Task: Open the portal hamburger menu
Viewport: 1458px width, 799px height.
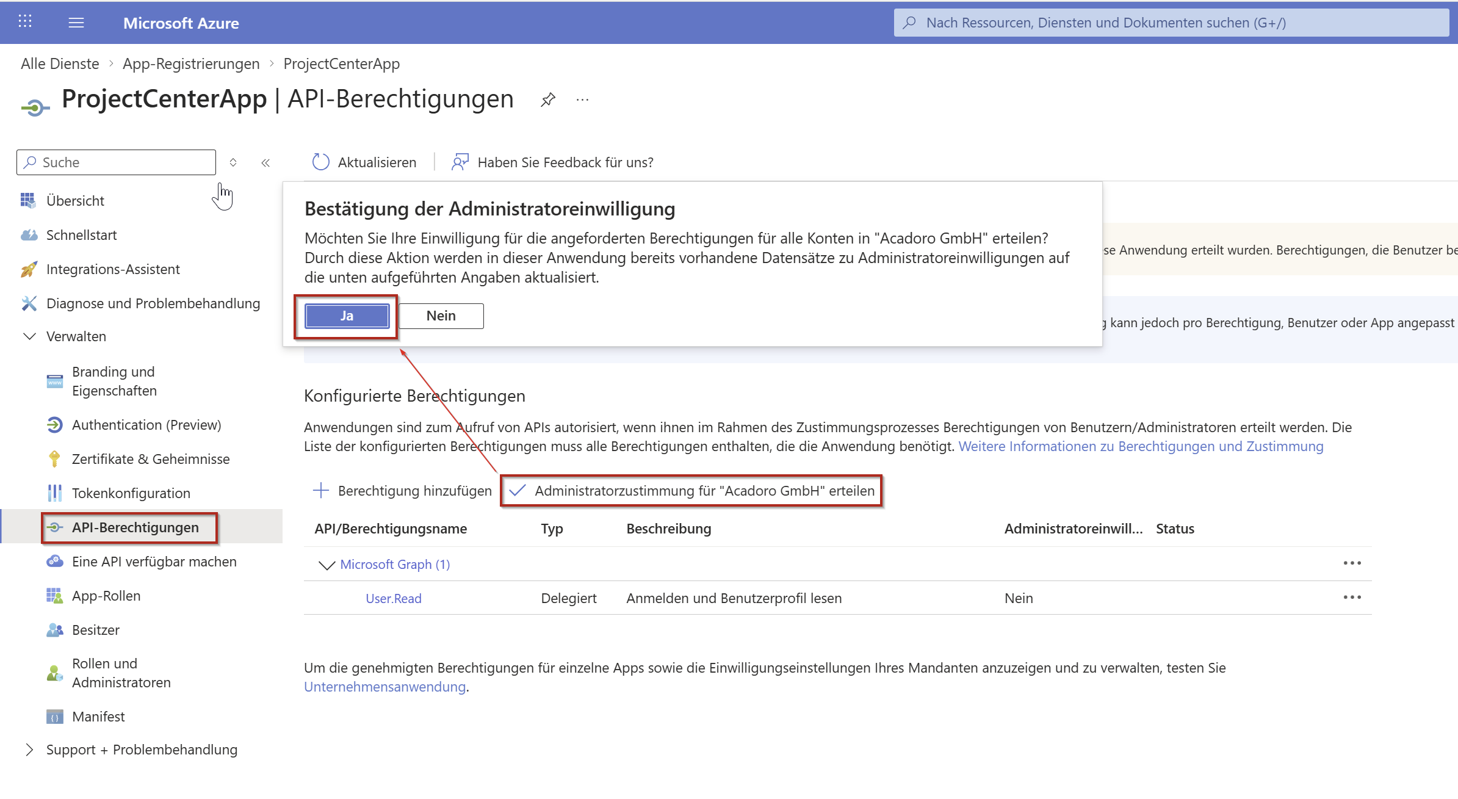Action: (76, 23)
